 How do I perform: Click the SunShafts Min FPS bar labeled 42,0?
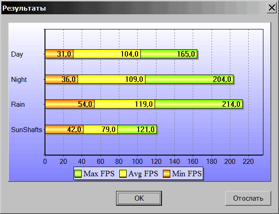click(x=64, y=129)
